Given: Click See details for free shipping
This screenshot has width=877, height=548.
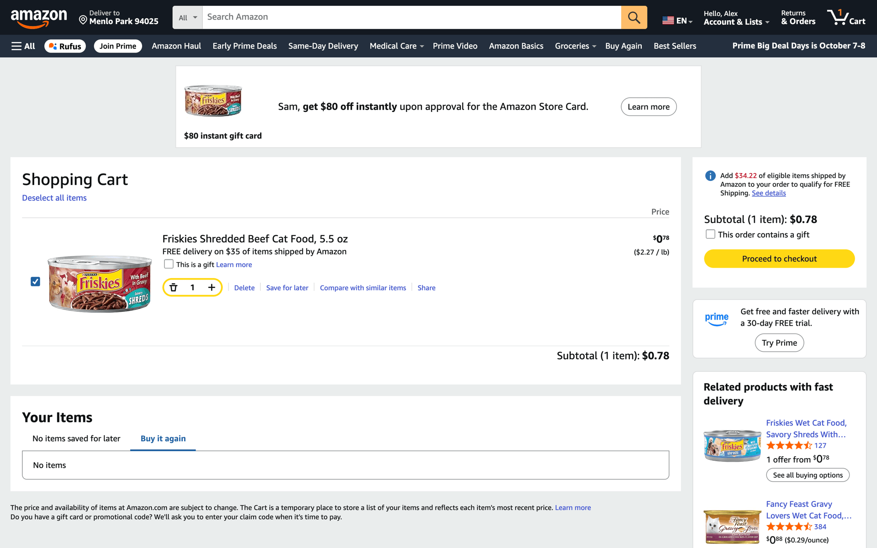Looking at the screenshot, I should click(769, 193).
